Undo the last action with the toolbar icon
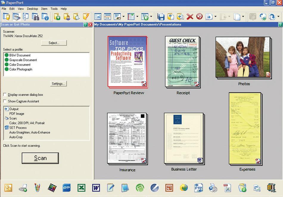 pyautogui.click(x=199, y=17)
